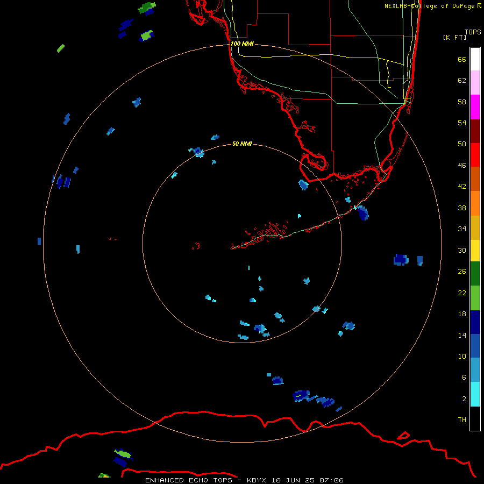484x484 pixels.
Task: Click the legend value "50"
Action: coord(462,144)
